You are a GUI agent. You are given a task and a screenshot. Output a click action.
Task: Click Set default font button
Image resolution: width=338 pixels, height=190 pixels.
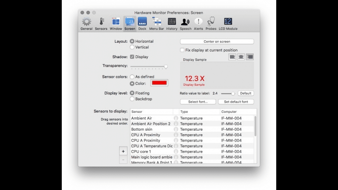236,102
